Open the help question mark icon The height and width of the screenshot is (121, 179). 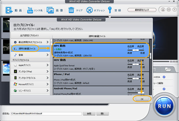pyautogui.click(x=174, y=10)
